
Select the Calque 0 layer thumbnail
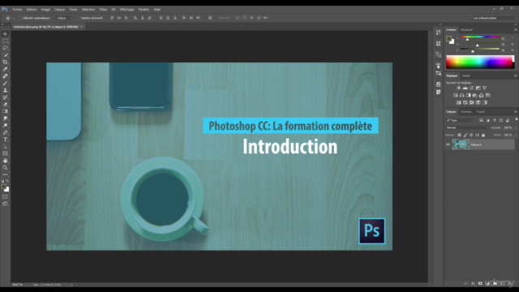(461, 144)
